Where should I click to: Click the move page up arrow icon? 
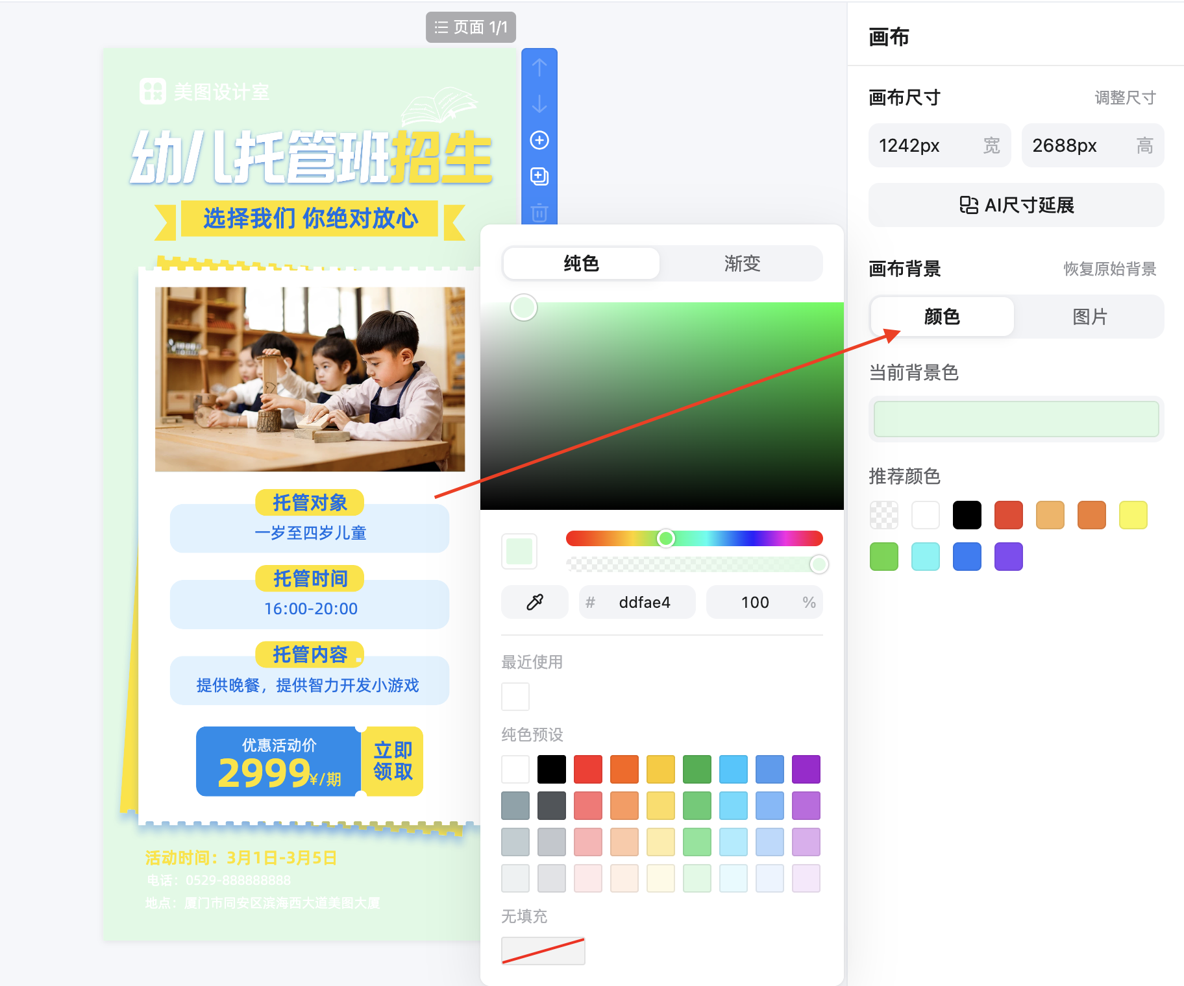tap(539, 67)
